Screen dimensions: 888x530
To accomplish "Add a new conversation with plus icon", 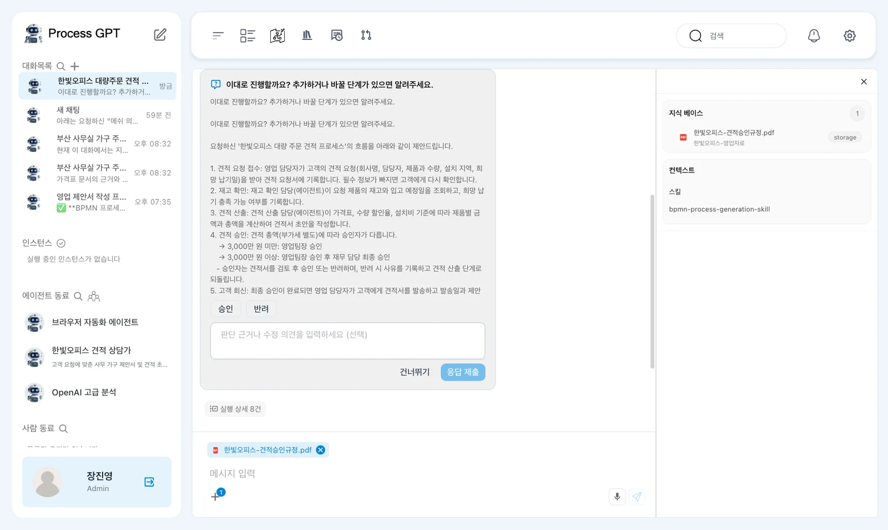I will 75,66.
